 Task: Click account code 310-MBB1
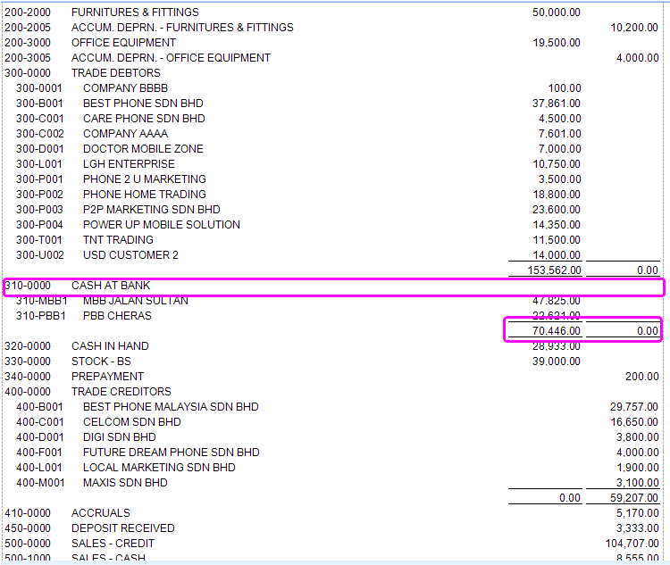(42, 301)
